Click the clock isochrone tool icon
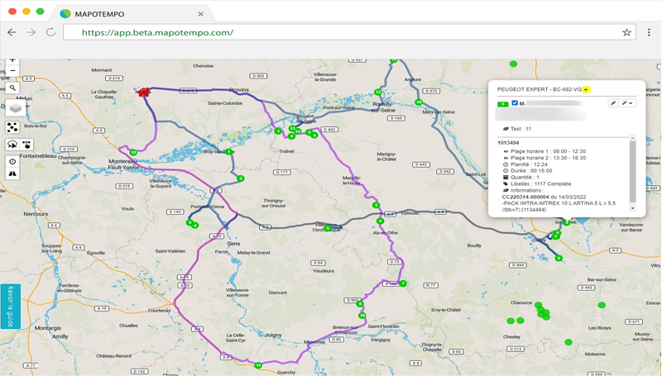Viewport: 662px width, 376px height. [x=12, y=162]
